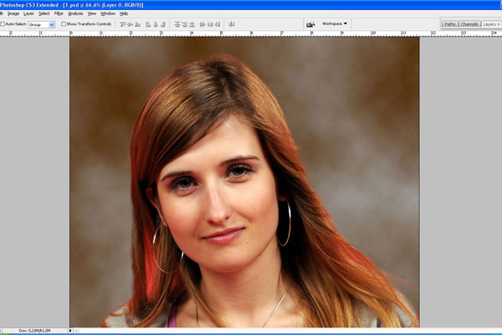Open the Filter menu
The width and height of the screenshot is (502, 335).
coord(59,13)
